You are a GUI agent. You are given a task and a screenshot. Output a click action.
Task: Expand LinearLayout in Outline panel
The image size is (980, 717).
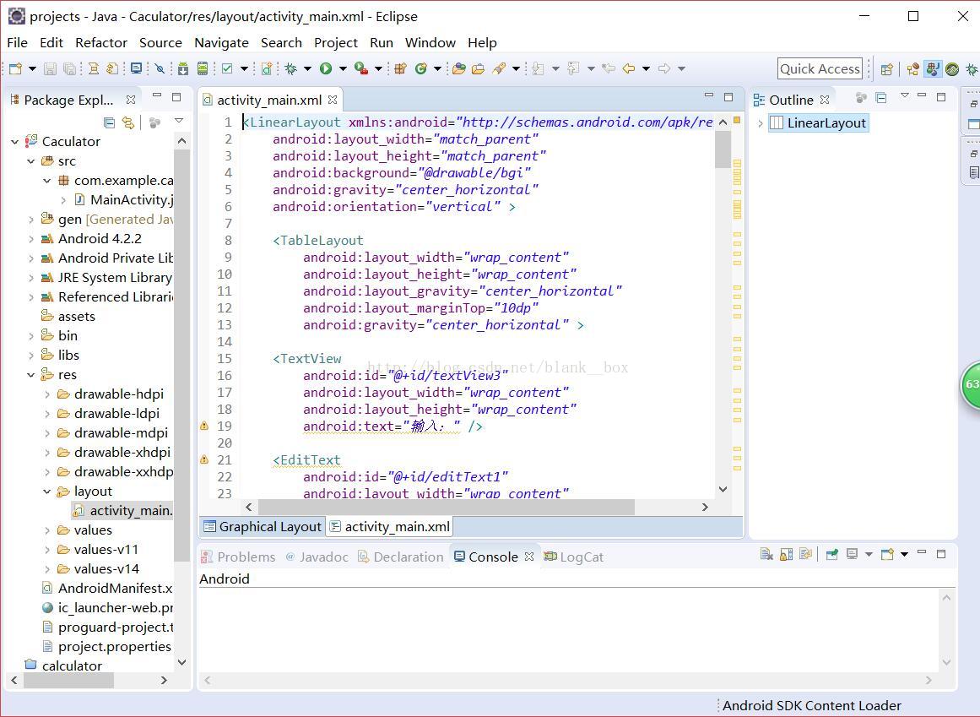tap(760, 123)
